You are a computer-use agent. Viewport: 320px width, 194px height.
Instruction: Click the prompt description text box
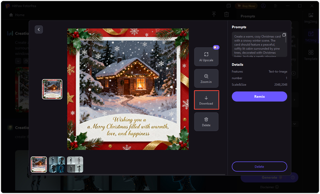[259, 44]
